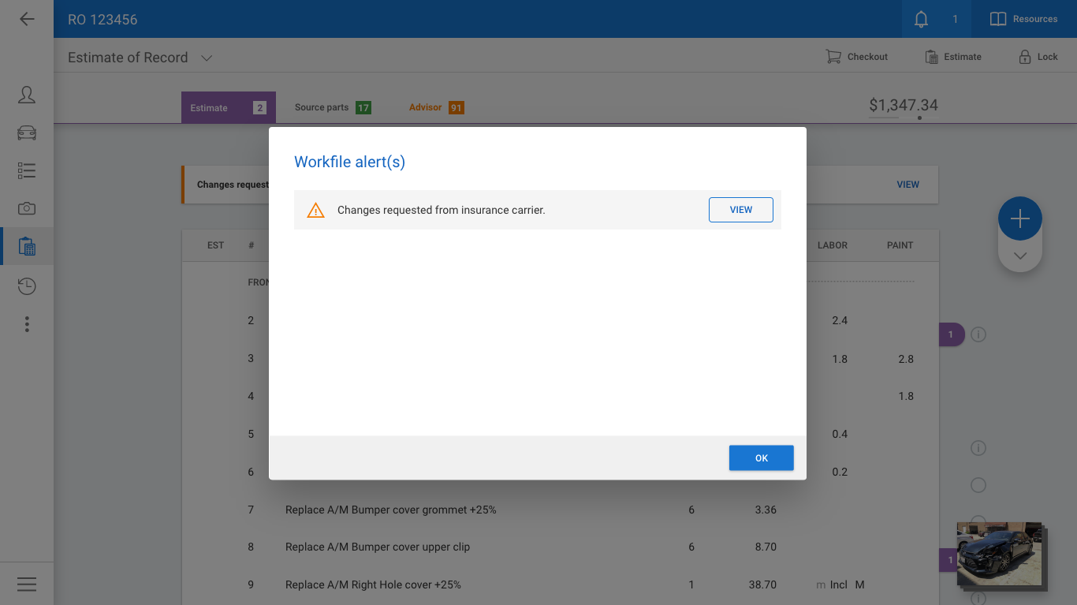
Task: Open the hamburger menu at bottom left
Action: pyautogui.click(x=27, y=584)
